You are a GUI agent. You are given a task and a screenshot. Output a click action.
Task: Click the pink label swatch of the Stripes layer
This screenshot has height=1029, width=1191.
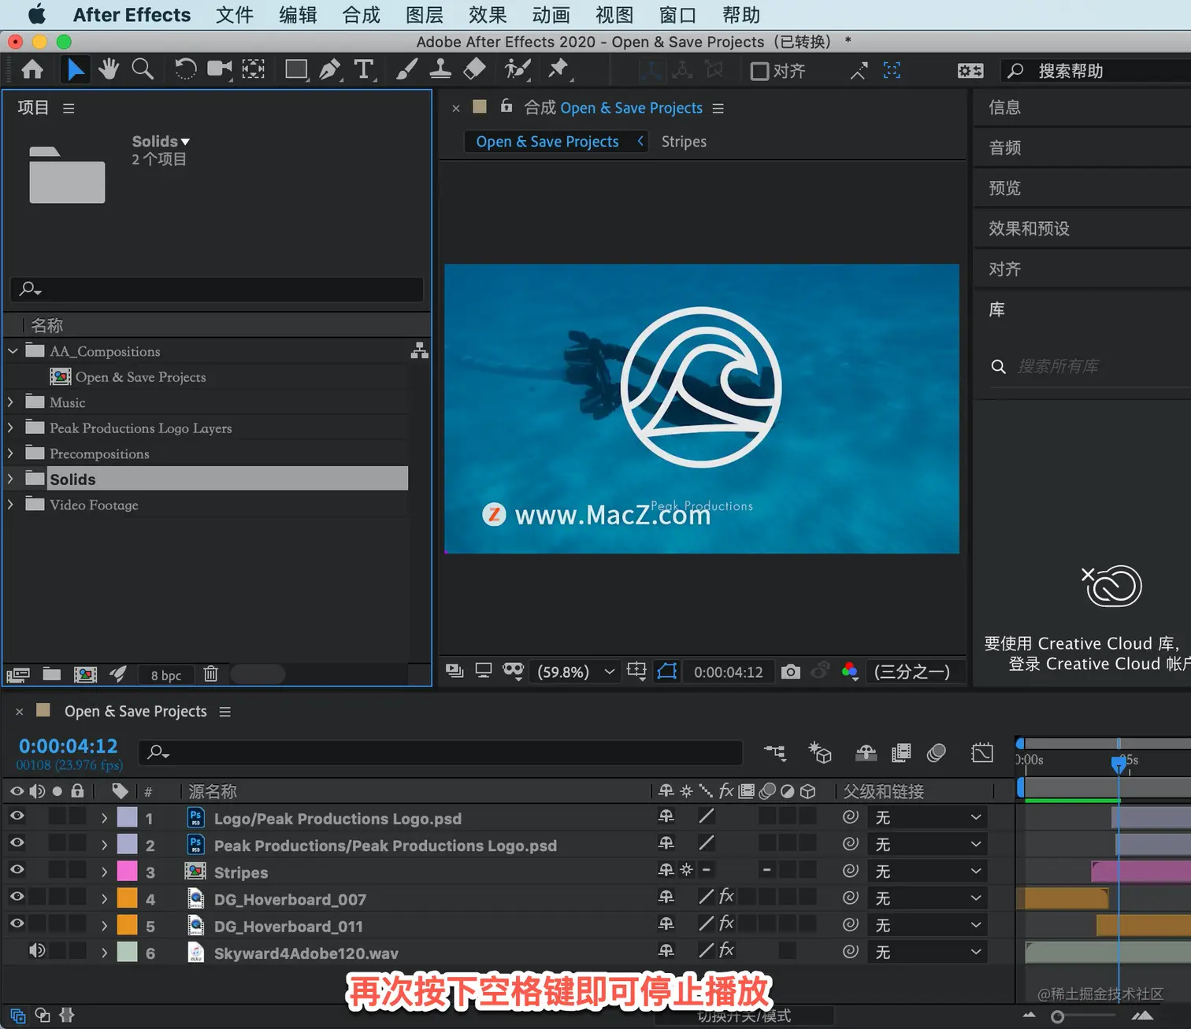[x=127, y=871]
